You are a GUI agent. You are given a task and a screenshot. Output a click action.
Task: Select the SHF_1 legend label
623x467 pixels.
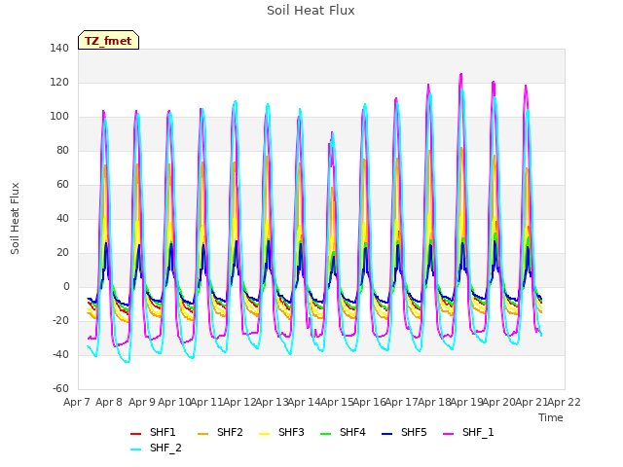click(x=478, y=432)
